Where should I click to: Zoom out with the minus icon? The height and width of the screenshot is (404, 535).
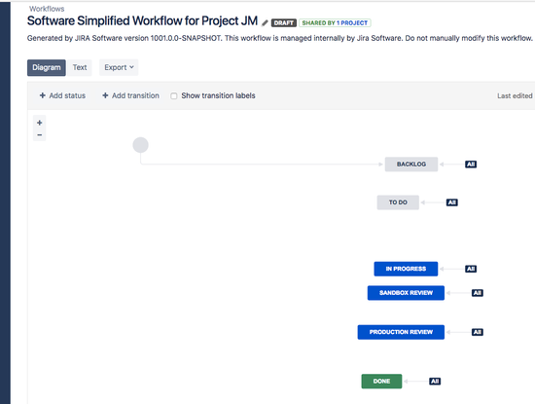pyautogui.click(x=40, y=135)
